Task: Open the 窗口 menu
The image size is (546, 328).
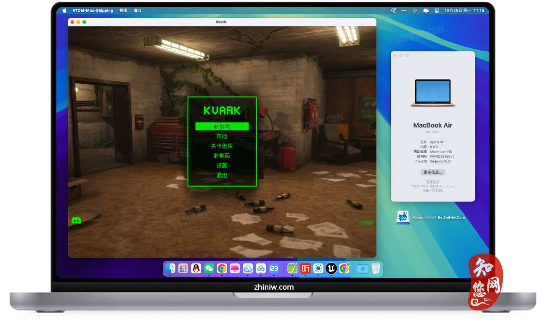Action: point(137,11)
